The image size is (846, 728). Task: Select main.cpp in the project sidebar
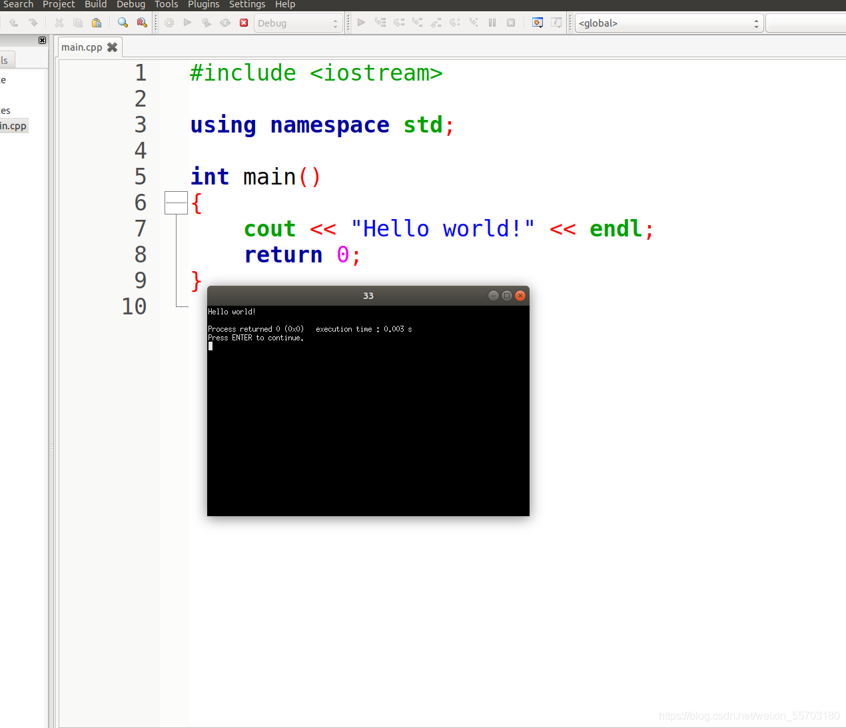tap(13, 125)
